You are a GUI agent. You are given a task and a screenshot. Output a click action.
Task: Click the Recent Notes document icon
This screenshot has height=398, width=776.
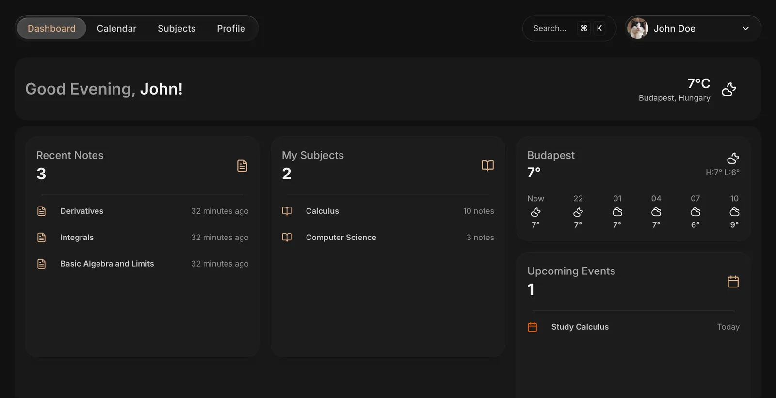coord(242,166)
